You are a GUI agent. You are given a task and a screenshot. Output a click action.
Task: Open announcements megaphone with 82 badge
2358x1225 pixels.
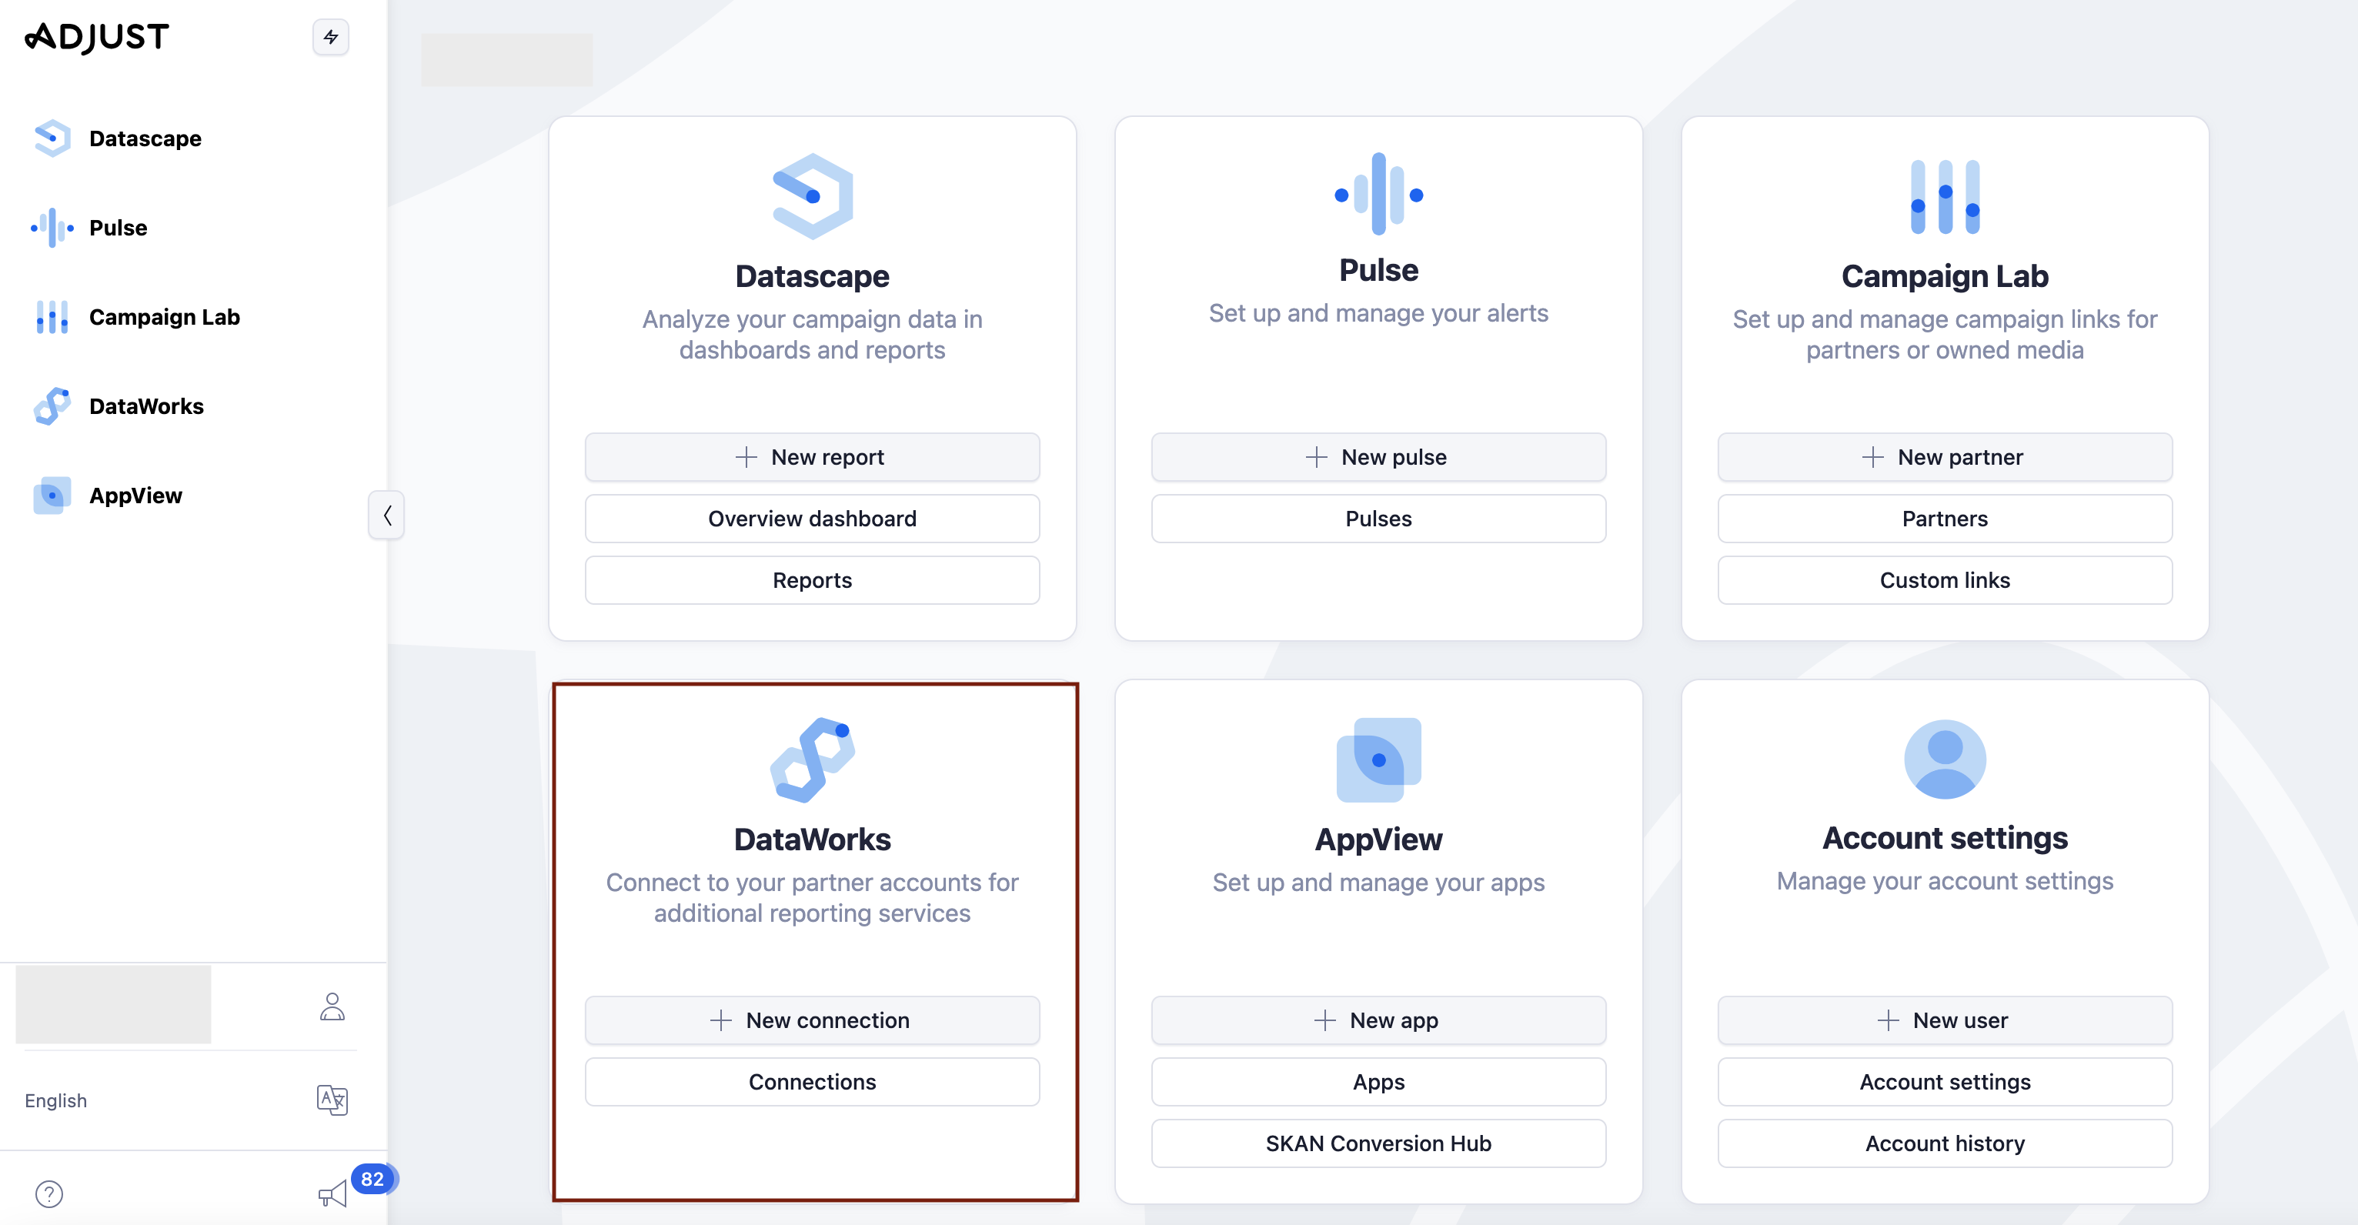point(333,1193)
